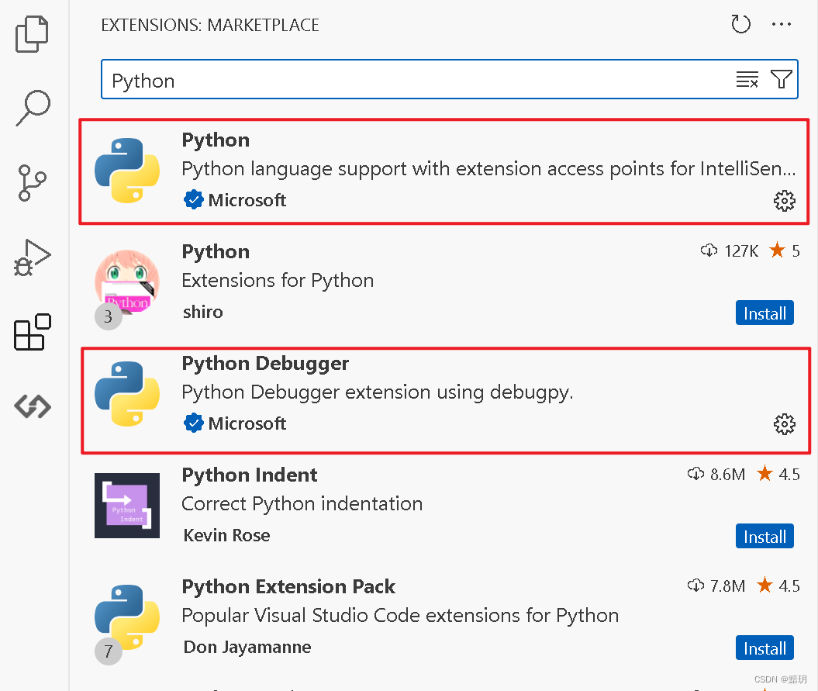The image size is (818, 691).
Task: Click the 127K download count
Action: [x=730, y=251]
